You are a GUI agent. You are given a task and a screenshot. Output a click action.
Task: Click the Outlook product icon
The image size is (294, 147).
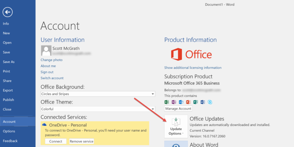(181, 102)
